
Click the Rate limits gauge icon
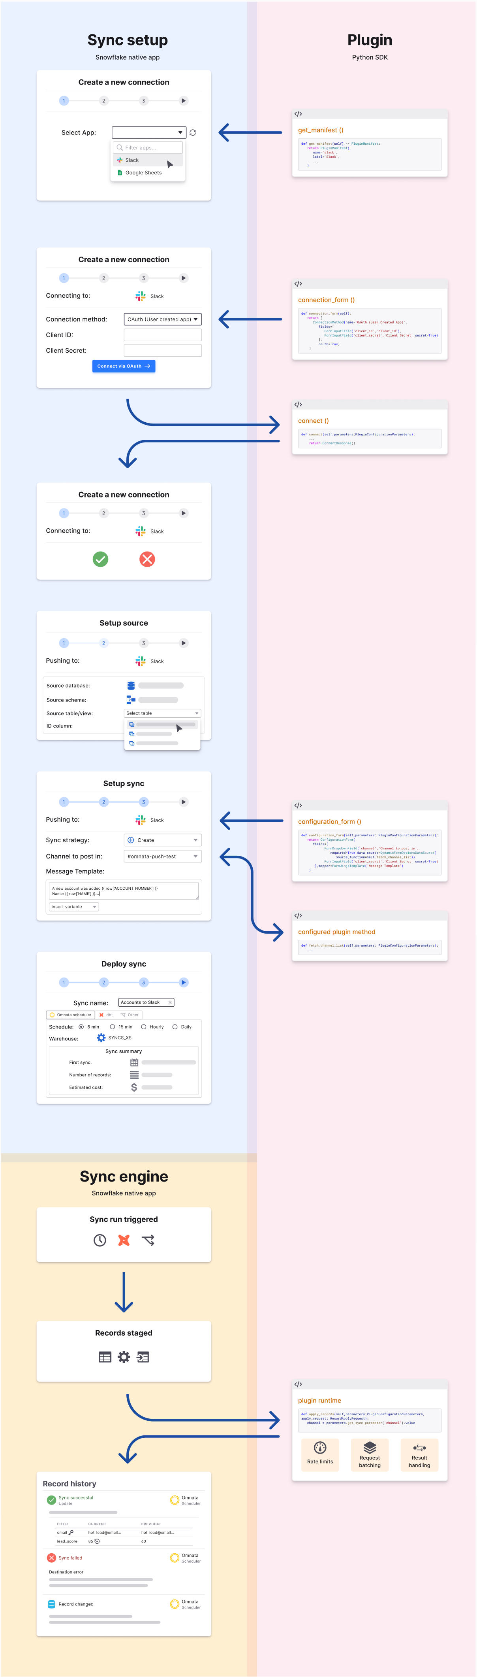pyautogui.click(x=320, y=1448)
